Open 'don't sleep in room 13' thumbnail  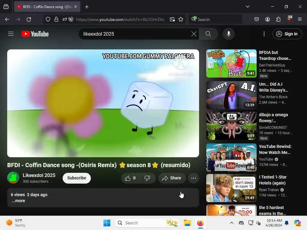pyautogui.click(x=231, y=188)
